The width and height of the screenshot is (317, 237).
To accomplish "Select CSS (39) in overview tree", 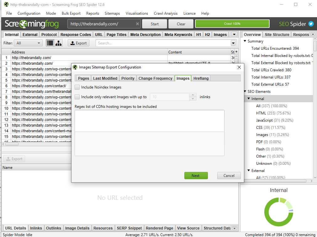I will point(271,127).
